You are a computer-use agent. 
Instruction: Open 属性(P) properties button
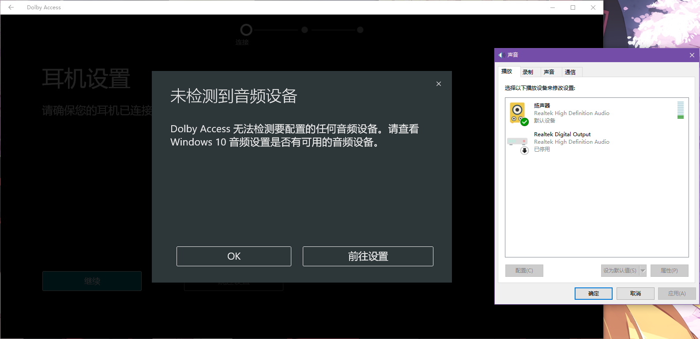(x=670, y=271)
